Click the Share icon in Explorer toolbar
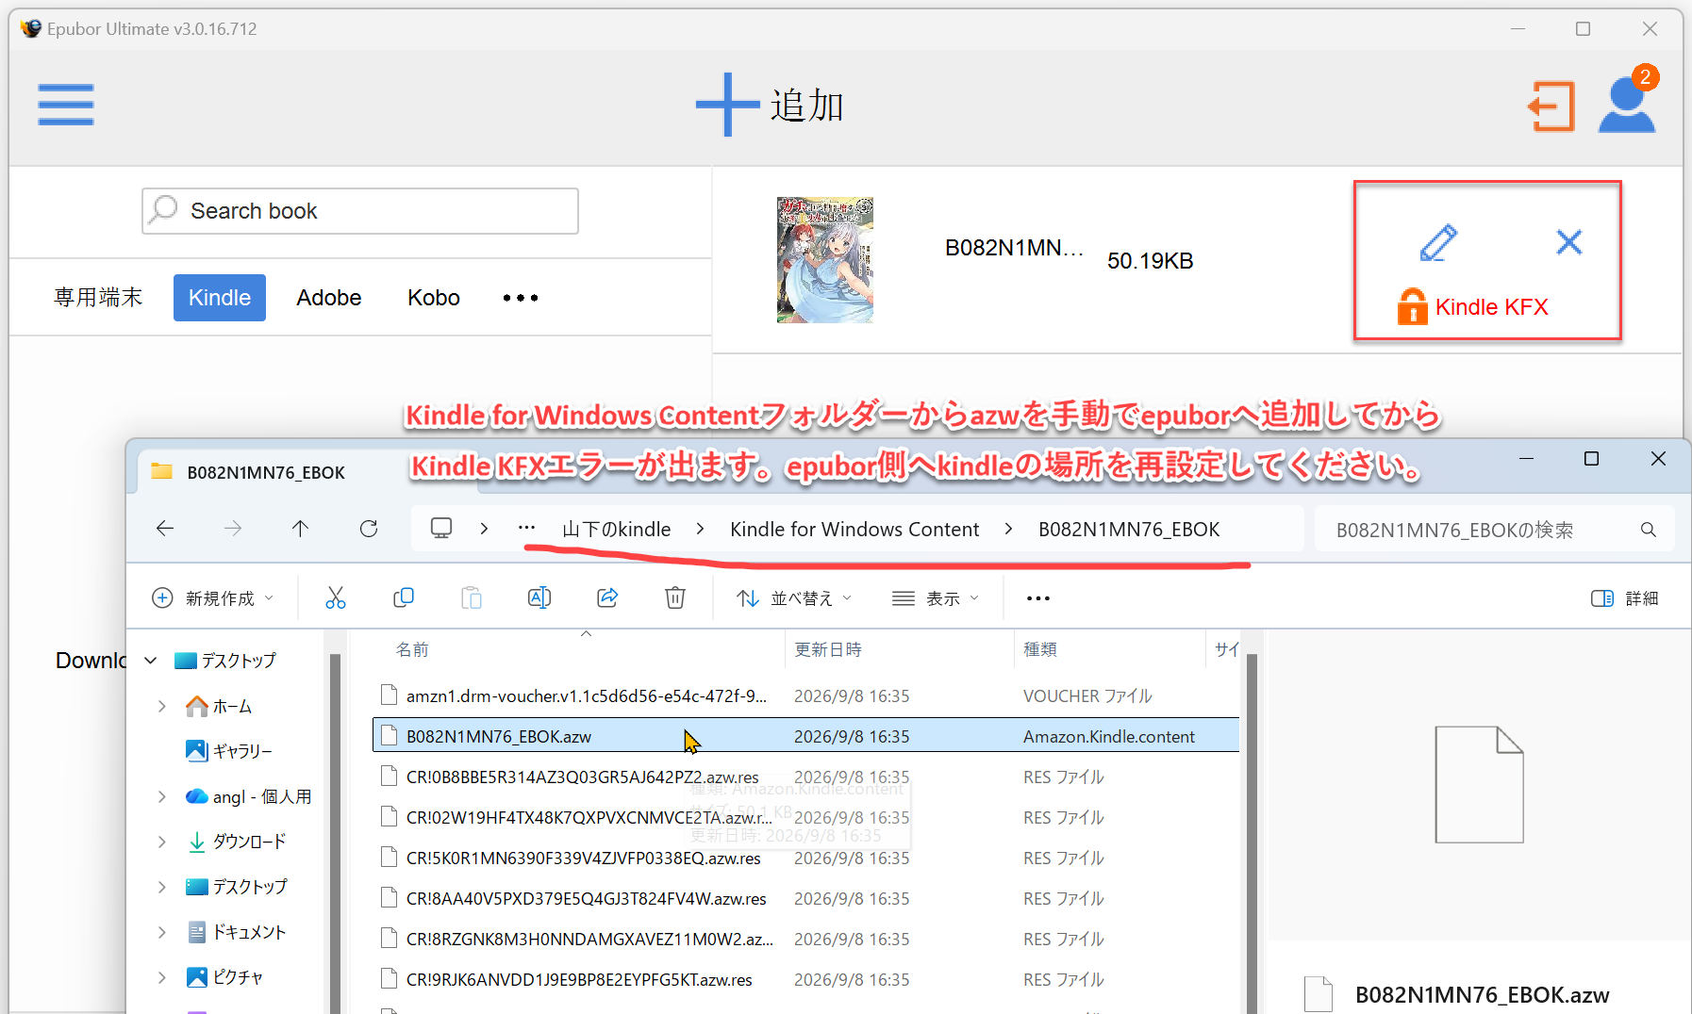1692x1014 pixels. [607, 597]
